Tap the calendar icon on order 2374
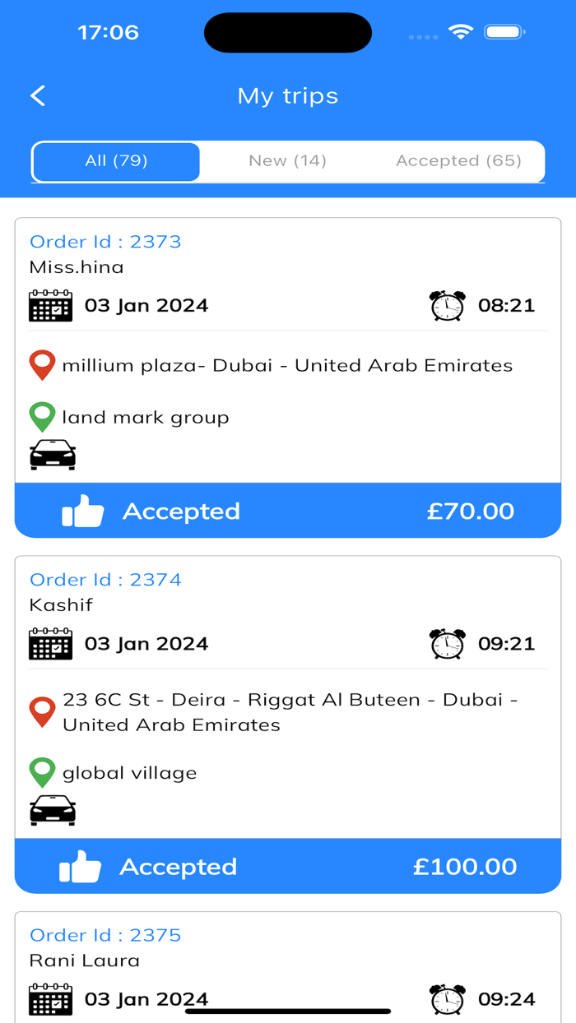The image size is (576, 1023). point(50,643)
